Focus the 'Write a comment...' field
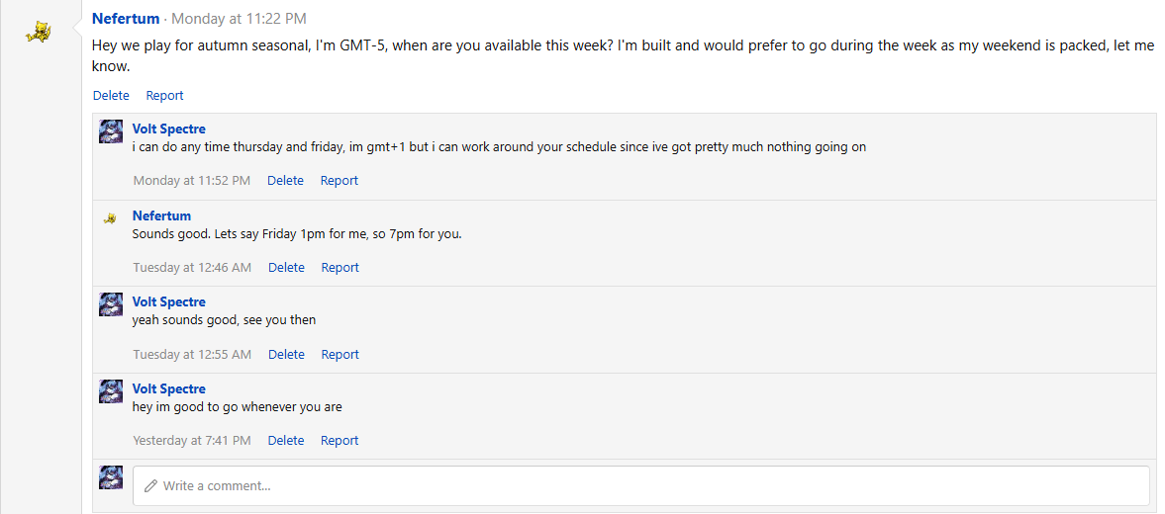The width and height of the screenshot is (1165, 514). coord(641,485)
